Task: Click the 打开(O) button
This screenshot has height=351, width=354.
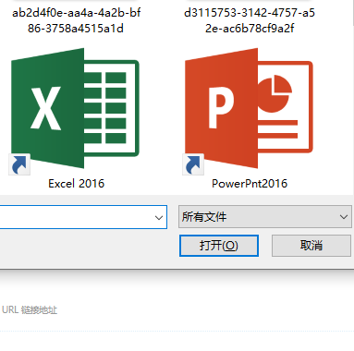Action: pyautogui.click(x=219, y=246)
